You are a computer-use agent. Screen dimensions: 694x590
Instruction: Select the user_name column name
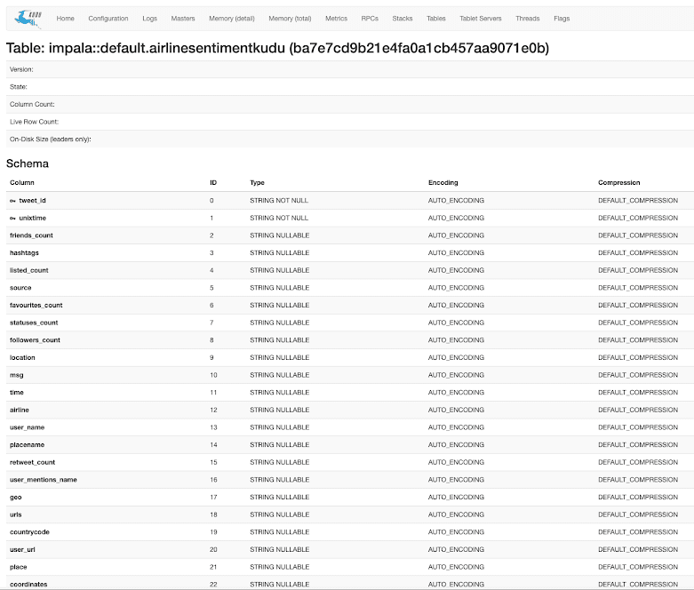click(27, 427)
